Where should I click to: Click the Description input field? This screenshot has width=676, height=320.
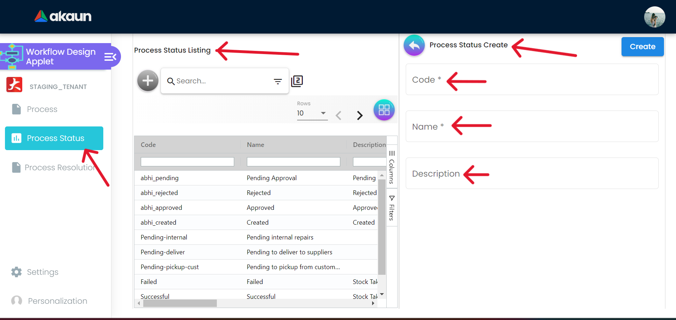click(532, 173)
